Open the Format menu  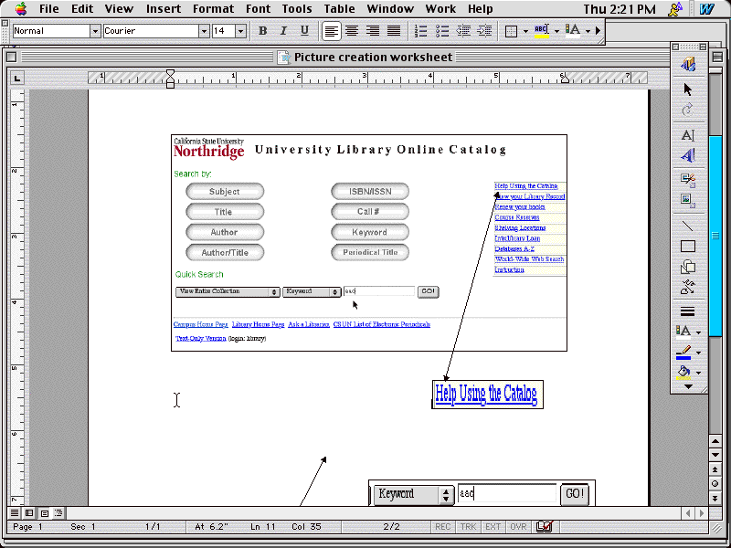214,9
